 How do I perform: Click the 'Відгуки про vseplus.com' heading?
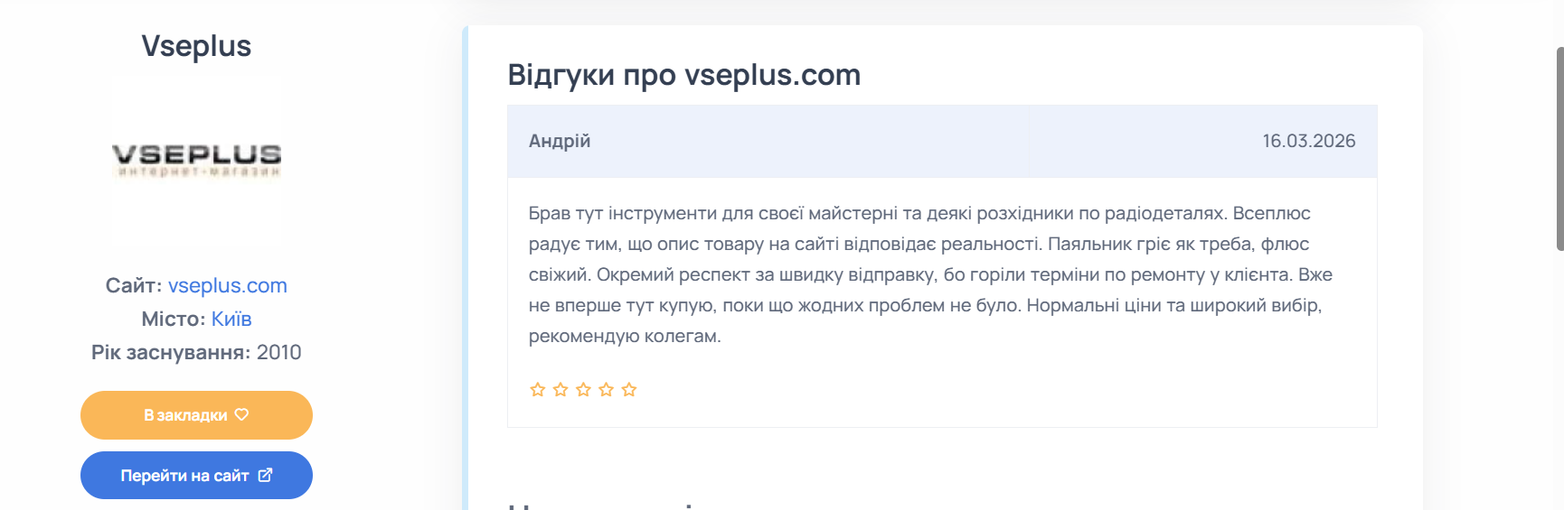(x=683, y=75)
